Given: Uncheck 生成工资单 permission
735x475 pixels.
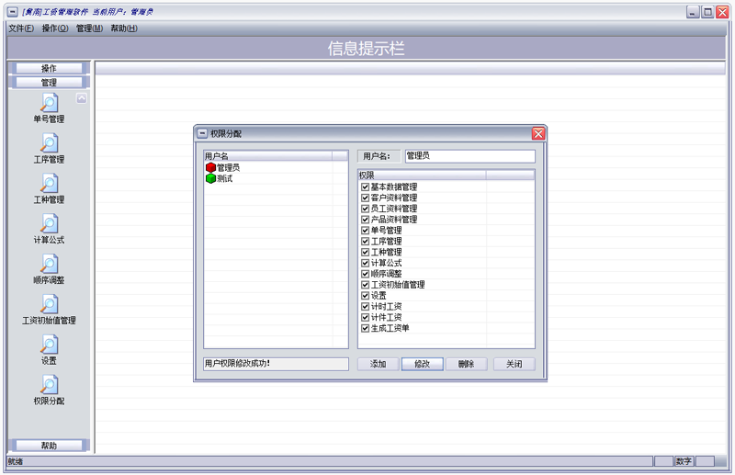Looking at the screenshot, I should coord(365,328).
